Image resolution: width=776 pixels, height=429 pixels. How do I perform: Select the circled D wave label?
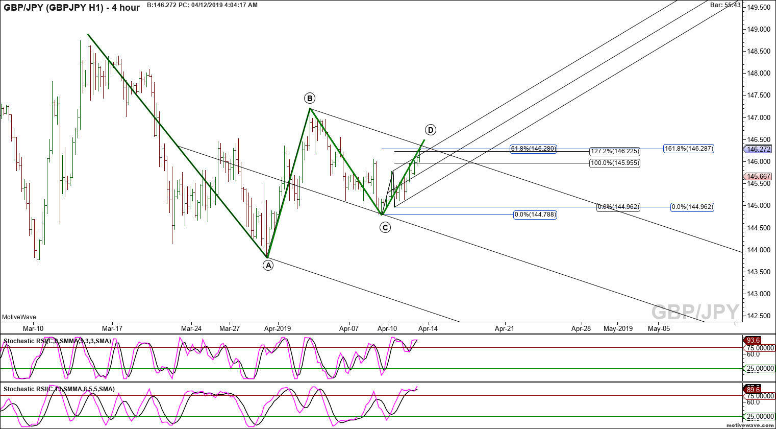click(x=431, y=130)
